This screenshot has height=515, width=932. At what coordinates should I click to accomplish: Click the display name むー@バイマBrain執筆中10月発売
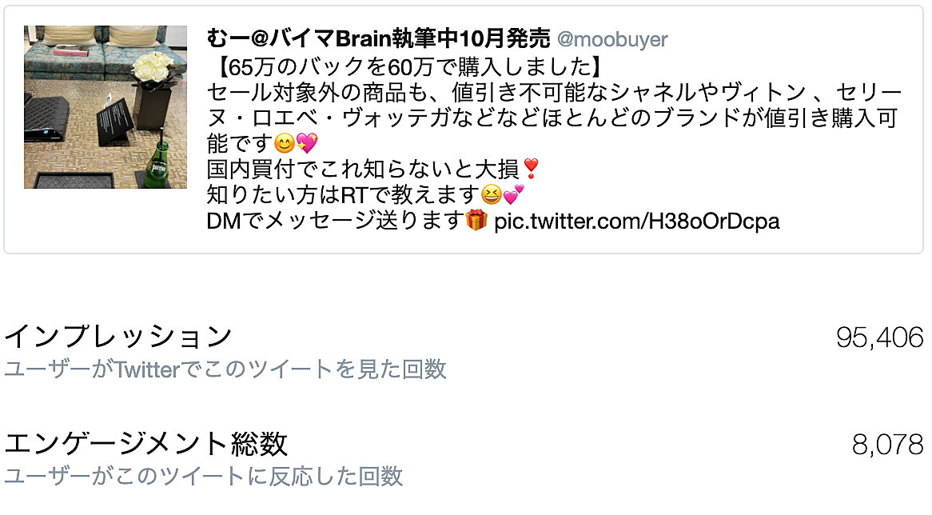click(378, 38)
